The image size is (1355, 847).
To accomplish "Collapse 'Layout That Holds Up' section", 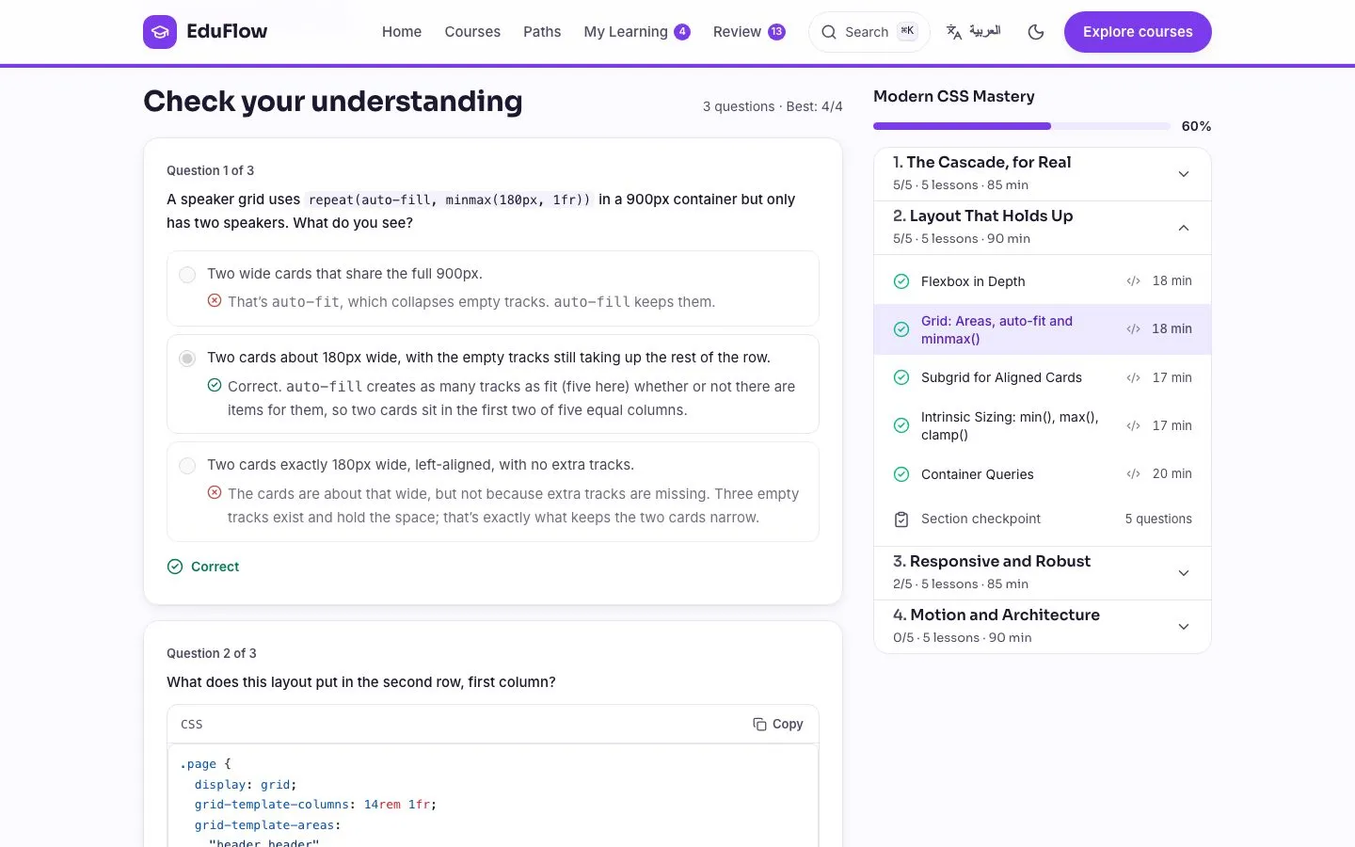I will coord(1043,228).
